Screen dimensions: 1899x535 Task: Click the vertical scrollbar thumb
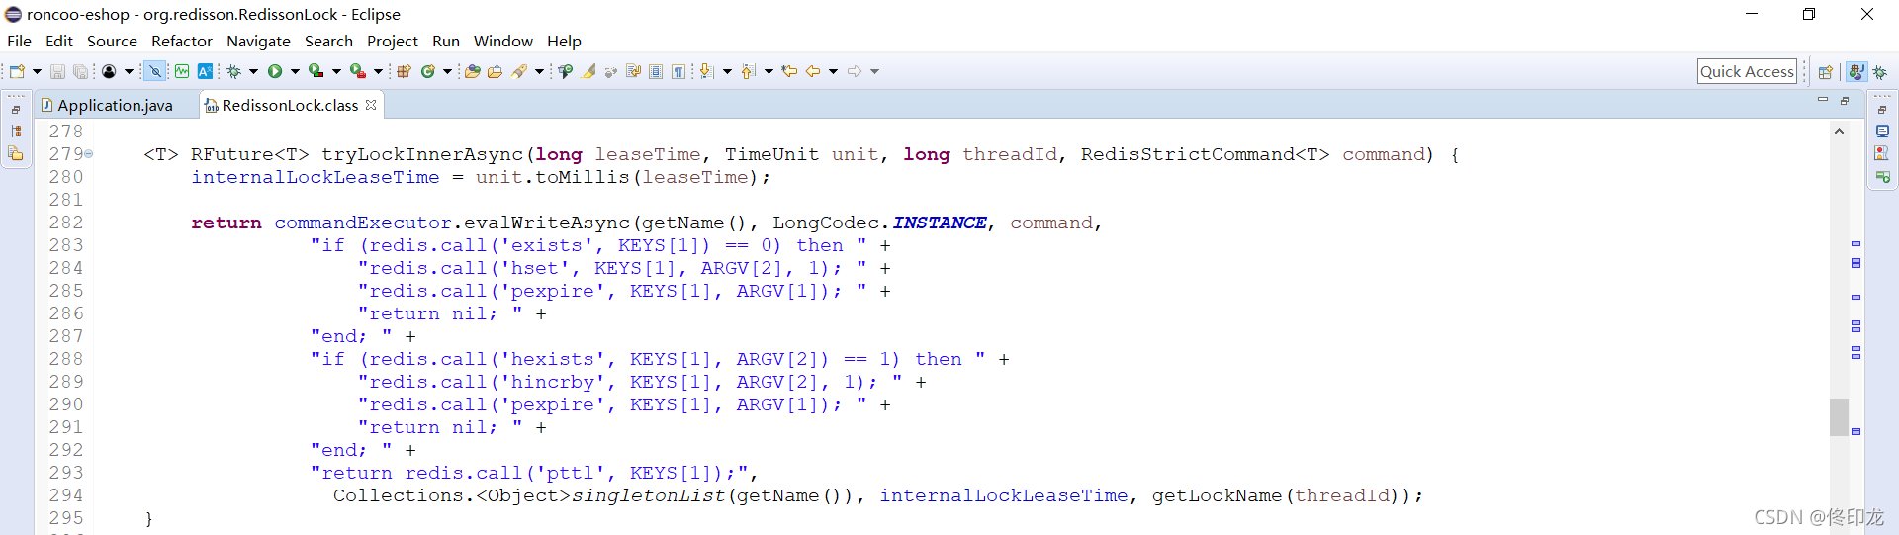coord(1839,417)
